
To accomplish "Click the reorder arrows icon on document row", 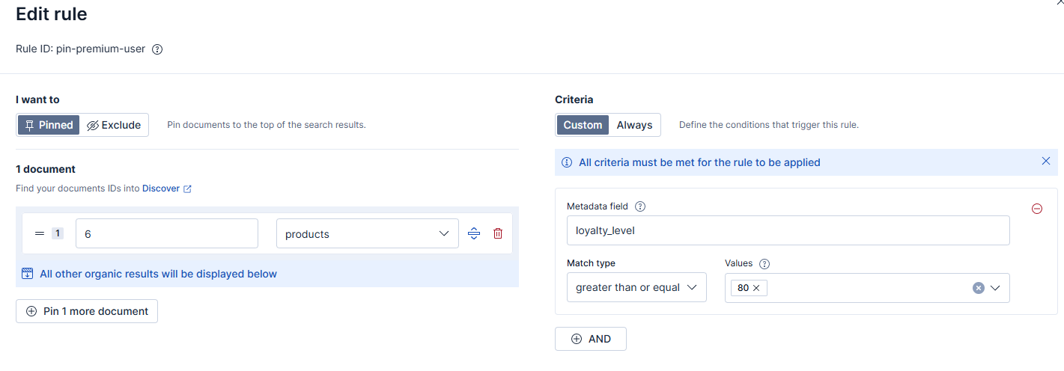I will click(x=474, y=233).
